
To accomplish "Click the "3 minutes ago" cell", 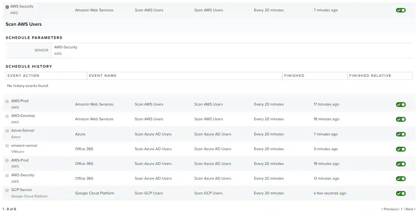I will [326, 149].
